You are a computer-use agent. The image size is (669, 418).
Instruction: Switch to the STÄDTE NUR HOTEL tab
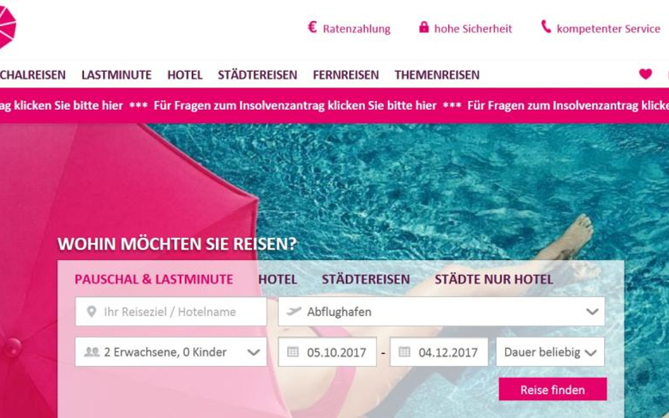point(494,280)
